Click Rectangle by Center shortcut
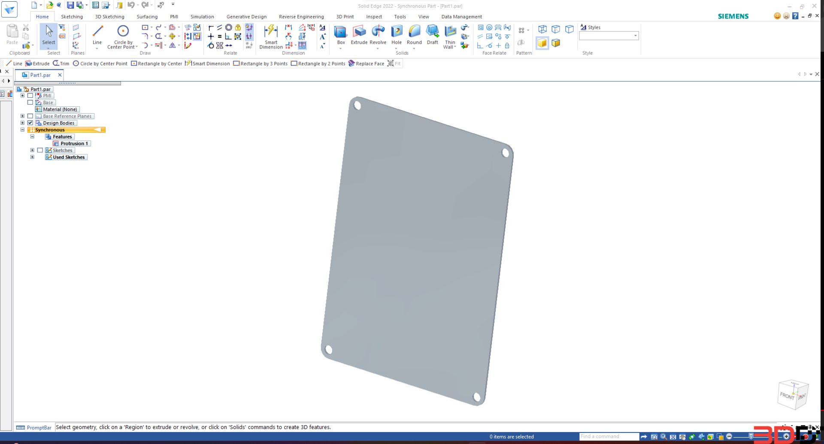Viewport: 824px width, 444px height. point(157,63)
